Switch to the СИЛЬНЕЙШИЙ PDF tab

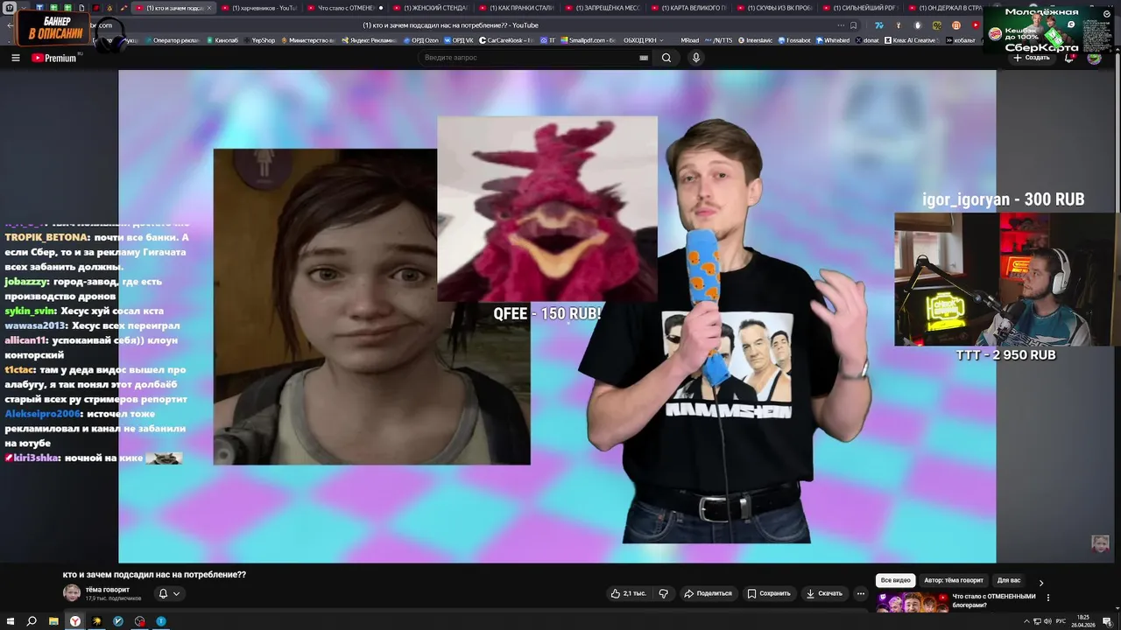click(x=860, y=8)
